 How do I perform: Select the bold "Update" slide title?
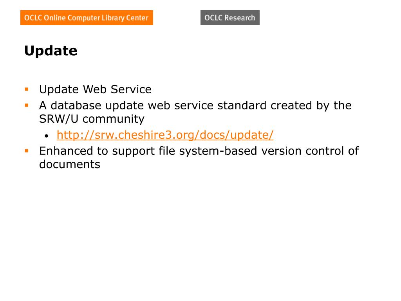coord(51,51)
